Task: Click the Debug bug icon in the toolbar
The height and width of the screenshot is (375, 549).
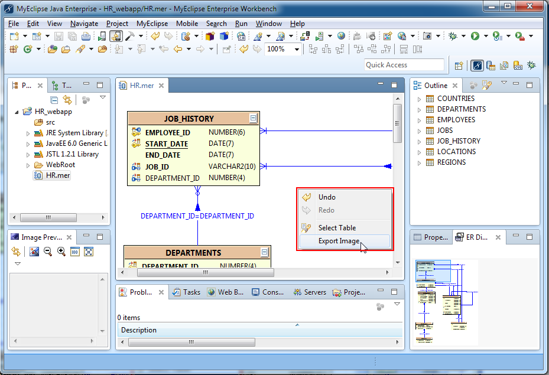Action: tap(453, 36)
